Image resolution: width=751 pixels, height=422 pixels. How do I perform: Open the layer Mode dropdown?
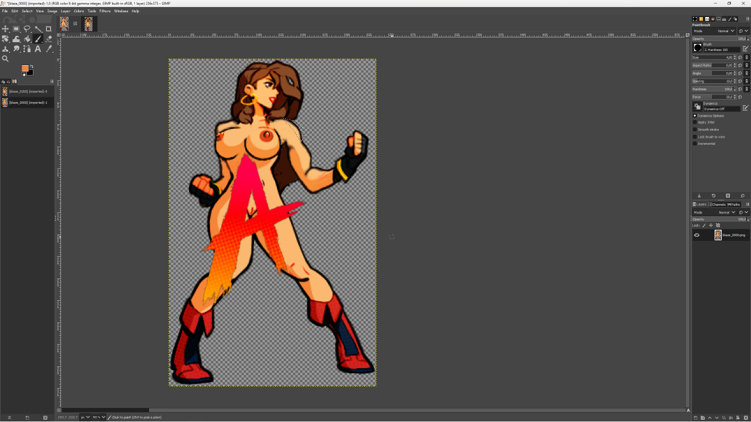[x=713, y=212]
